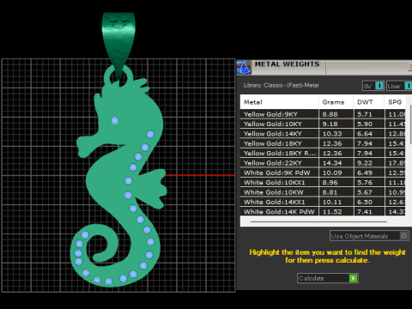Select the Yellow Gold:9KY row
Image resolution: width=412 pixels, height=309 pixels.
(x=323, y=114)
